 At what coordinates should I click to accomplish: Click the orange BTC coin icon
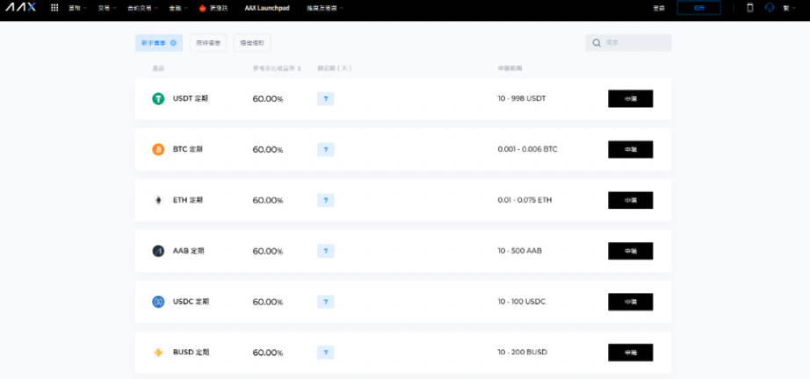(x=158, y=150)
